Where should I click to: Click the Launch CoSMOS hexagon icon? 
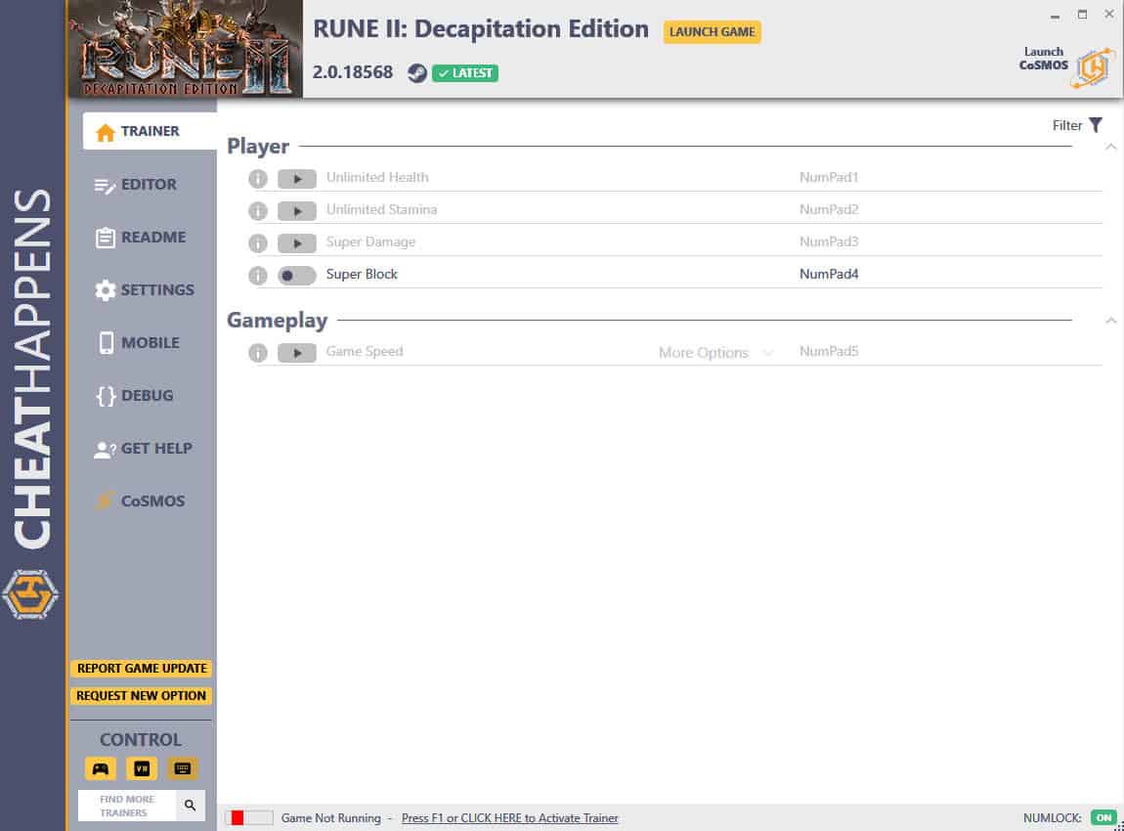click(x=1093, y=68)
